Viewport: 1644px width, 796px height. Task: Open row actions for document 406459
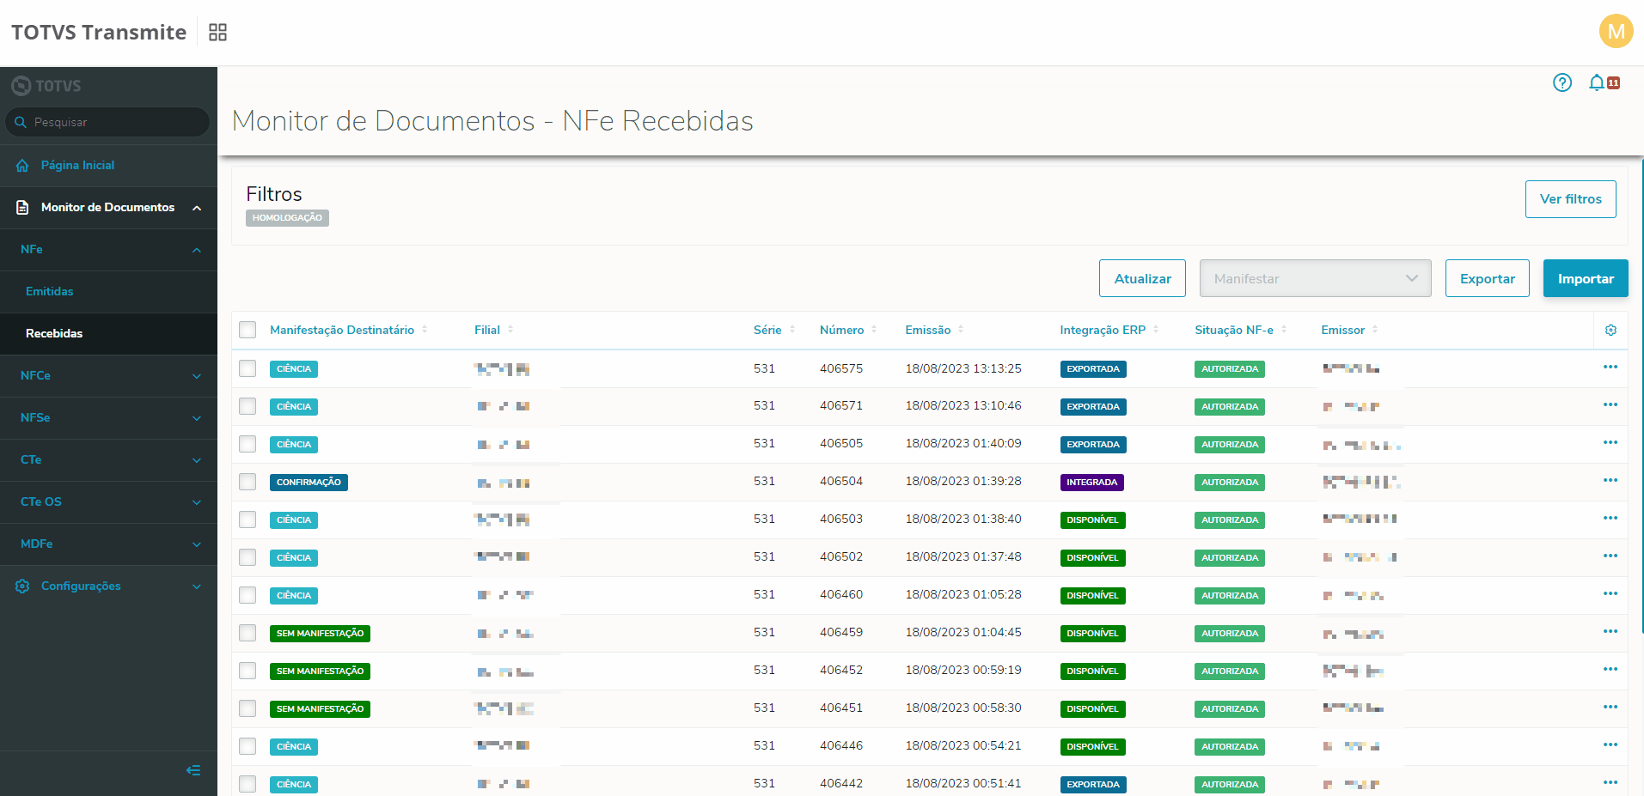tap(1610, 632)
